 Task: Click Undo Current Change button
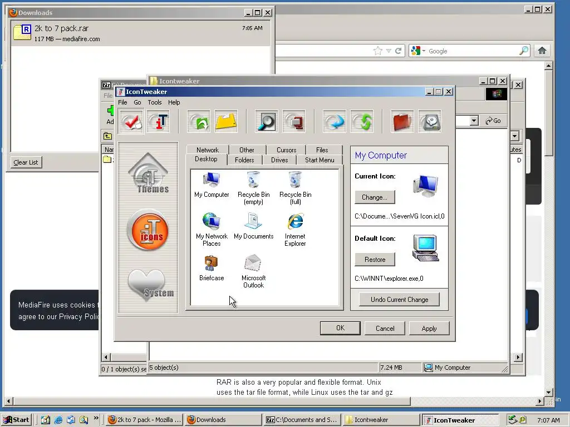pyautogui.click(x=399, y=299)
